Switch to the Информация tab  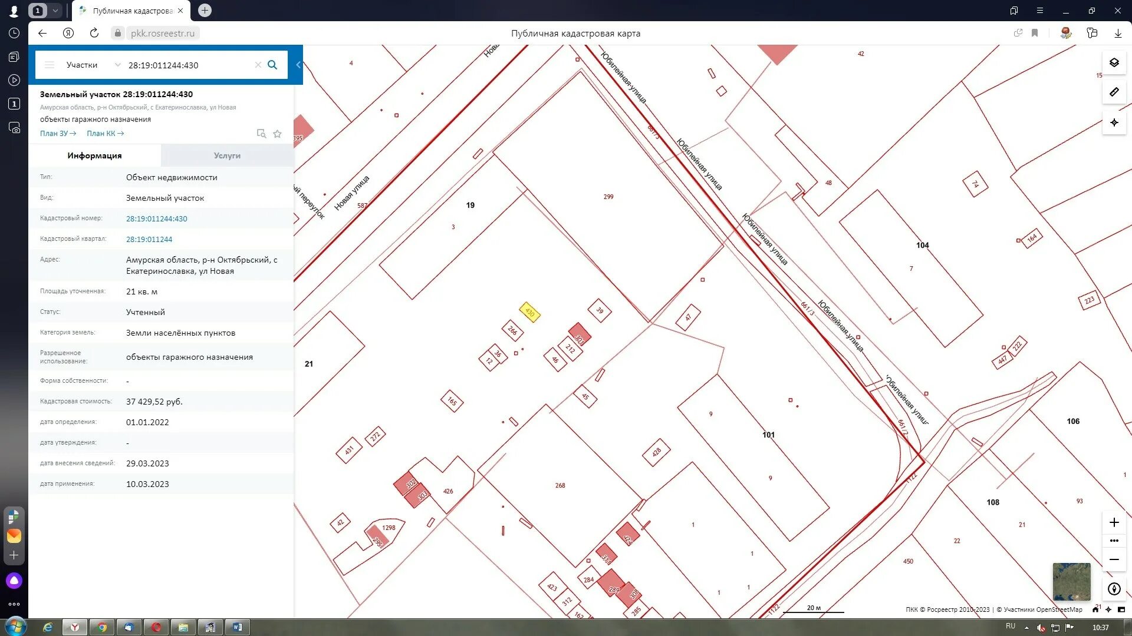coord(94,155)
